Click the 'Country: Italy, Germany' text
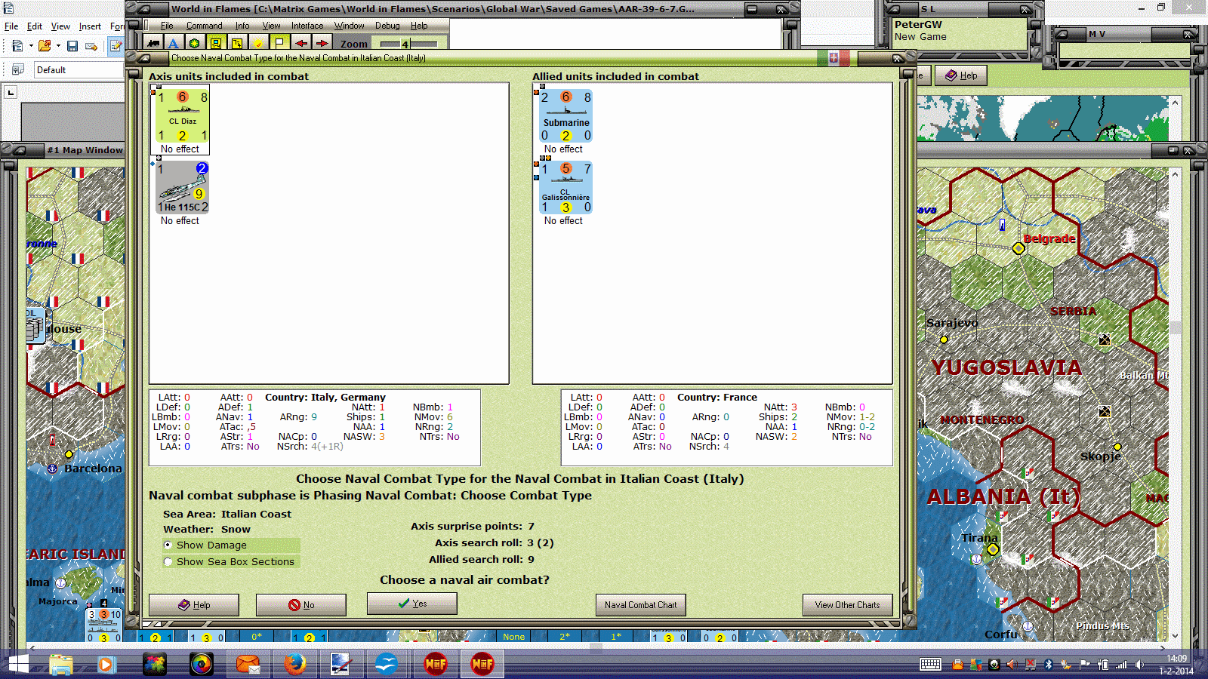Image resolution: width=1208 pixels, height=679 pixels. pos(325,397)
